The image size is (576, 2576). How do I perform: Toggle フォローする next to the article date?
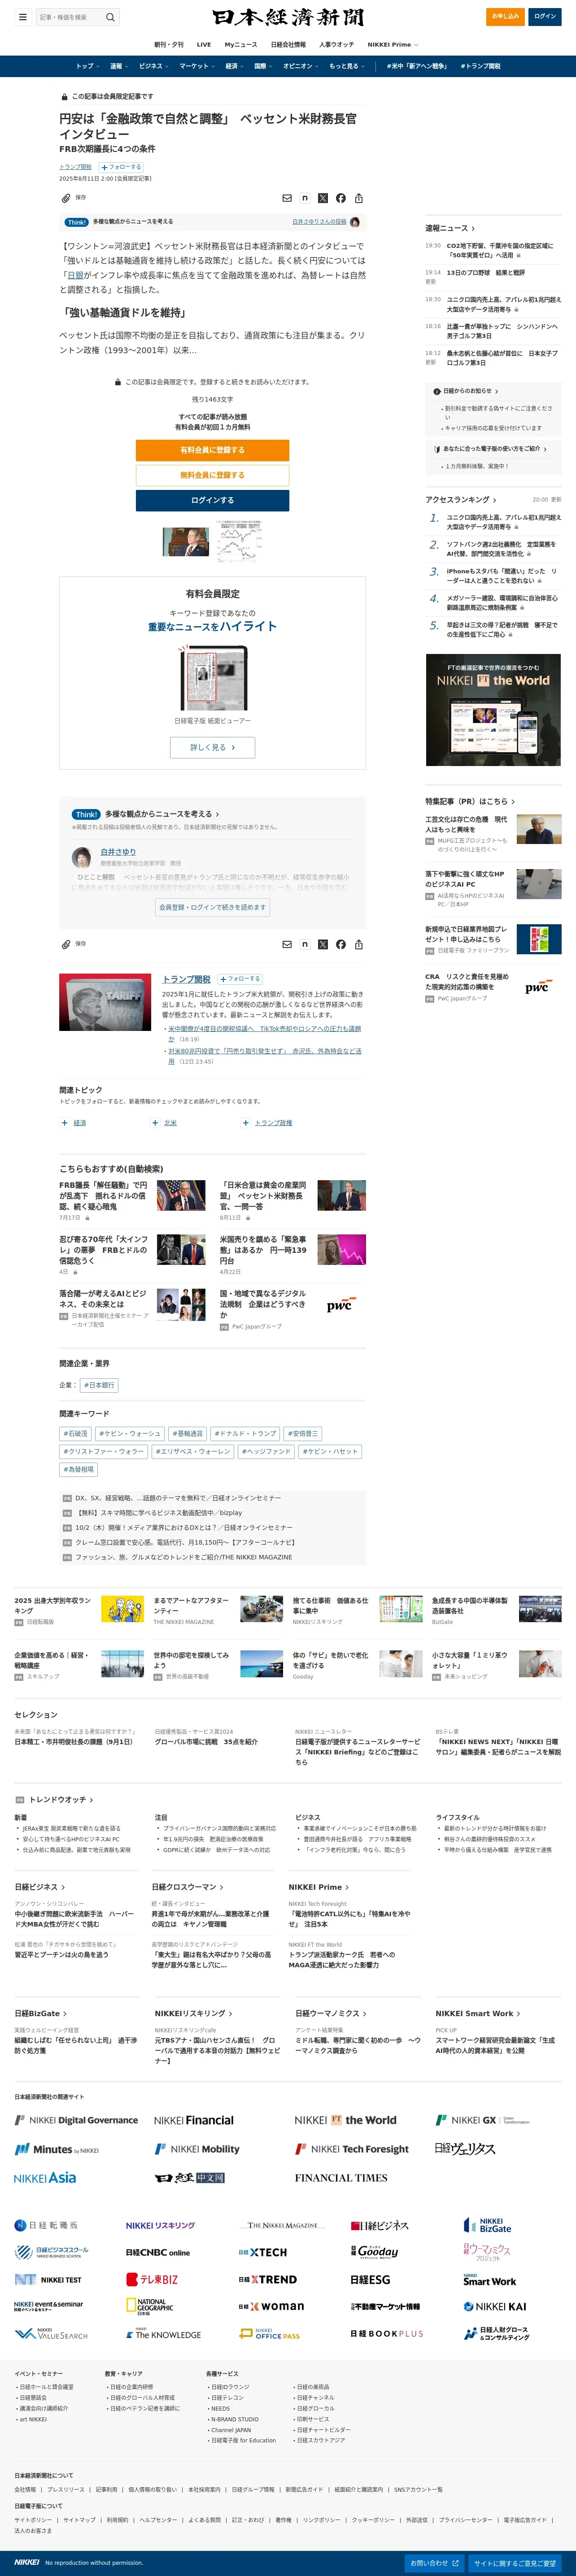[121, 167]
